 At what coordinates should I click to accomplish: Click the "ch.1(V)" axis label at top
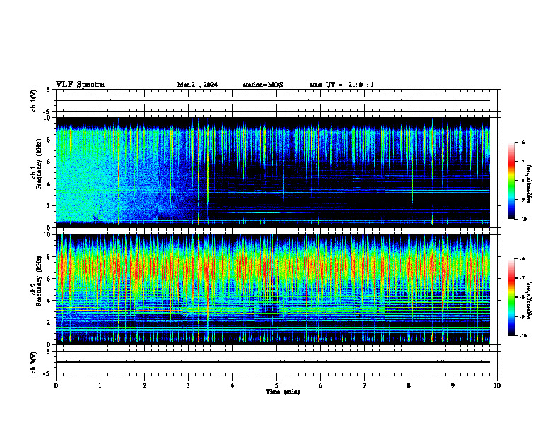pyautogui.click(x=33, y=100)
